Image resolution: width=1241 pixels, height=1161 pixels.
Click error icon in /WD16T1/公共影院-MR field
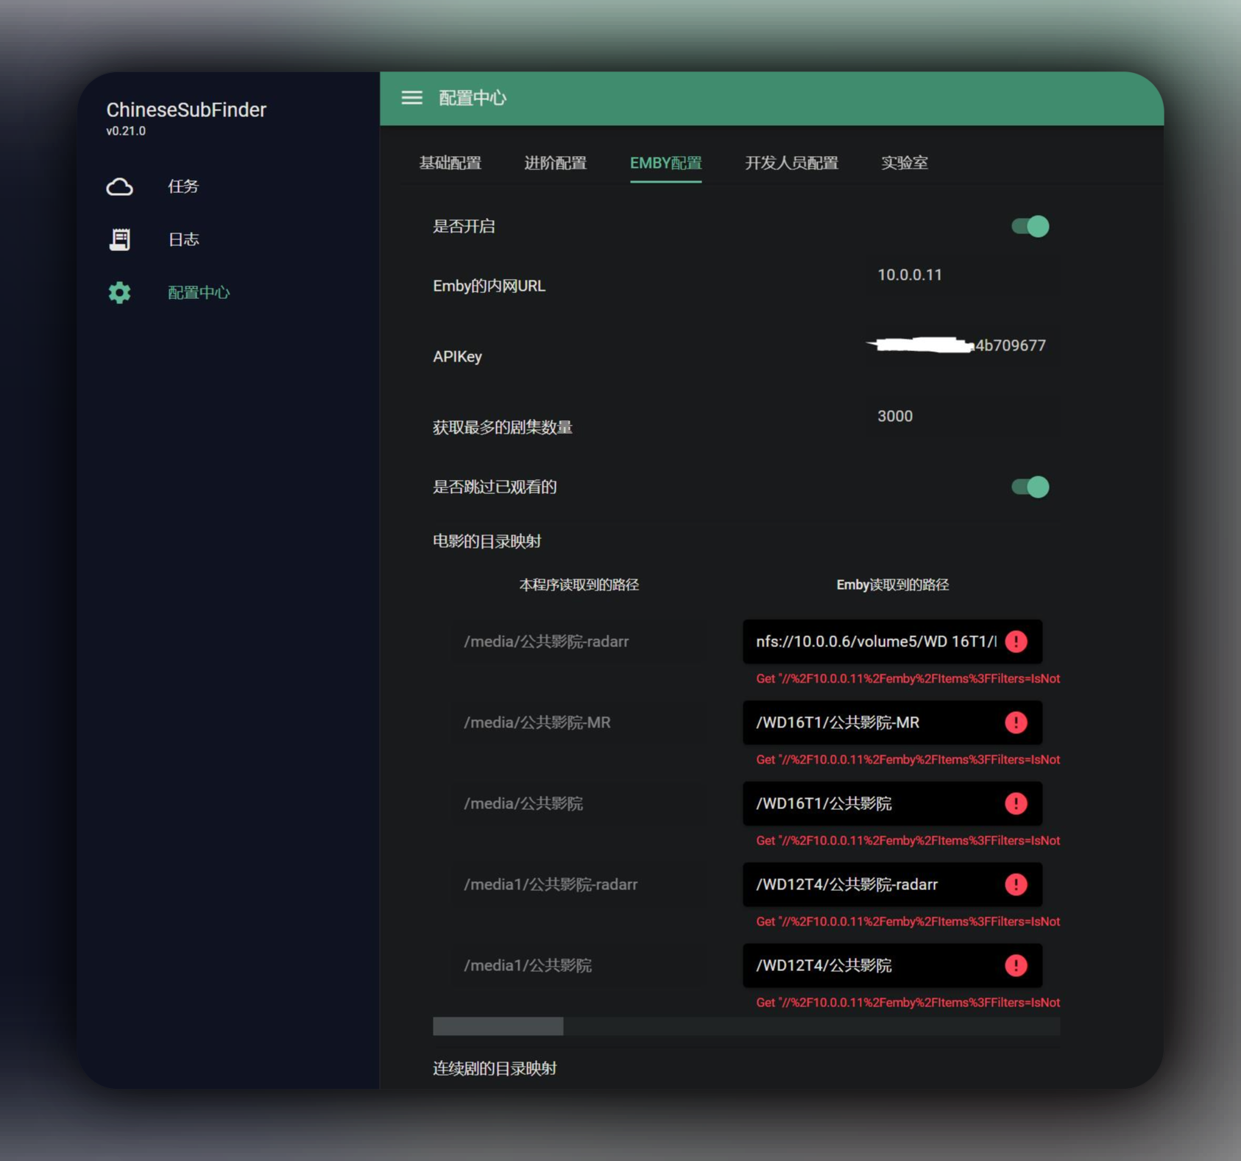pos(1016,722)
